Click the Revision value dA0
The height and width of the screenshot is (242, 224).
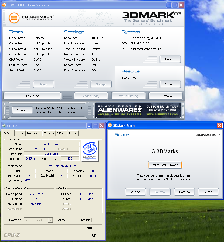93,176
